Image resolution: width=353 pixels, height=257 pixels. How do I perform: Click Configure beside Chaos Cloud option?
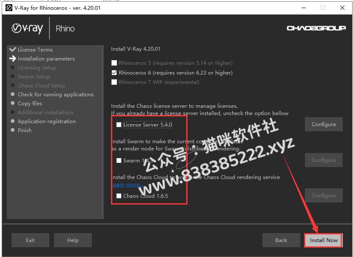pos(324,195)
